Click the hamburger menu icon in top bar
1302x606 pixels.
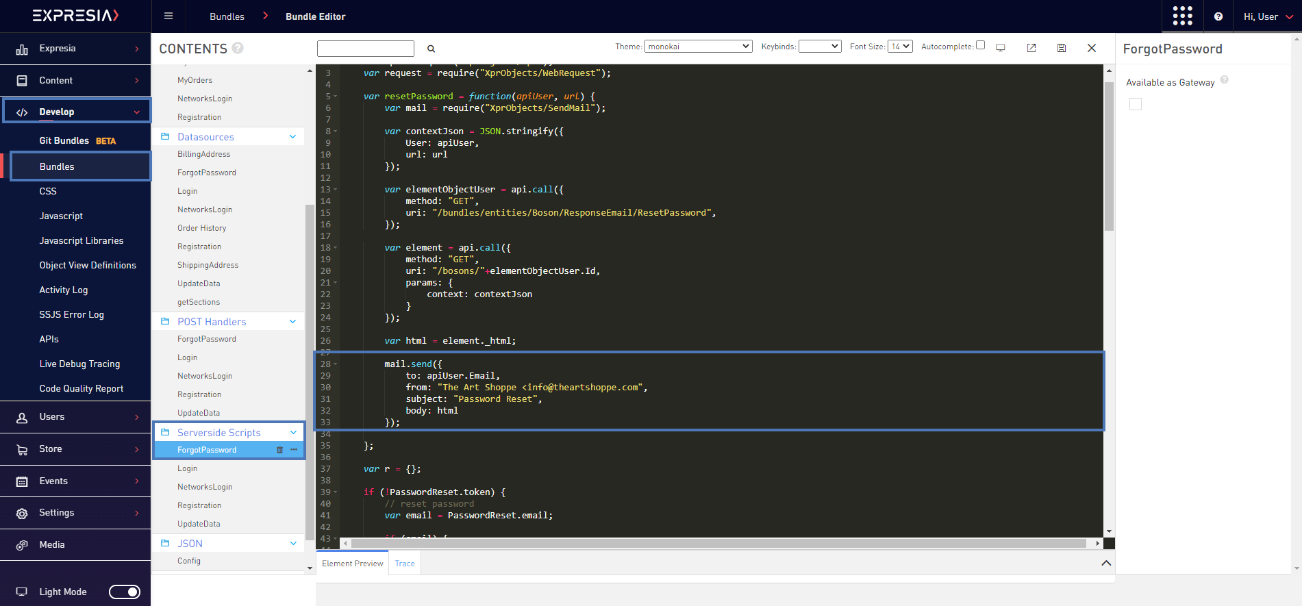coord(168,16)
